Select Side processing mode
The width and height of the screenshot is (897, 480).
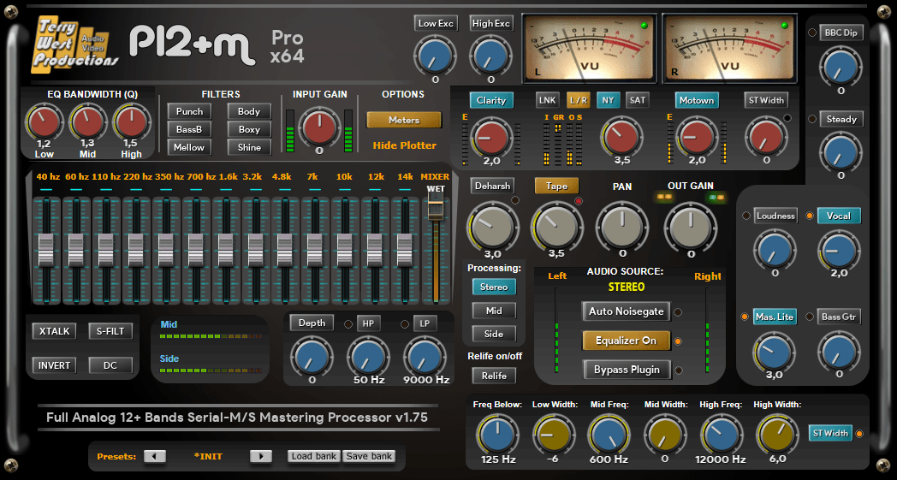[x=494, y=334]
